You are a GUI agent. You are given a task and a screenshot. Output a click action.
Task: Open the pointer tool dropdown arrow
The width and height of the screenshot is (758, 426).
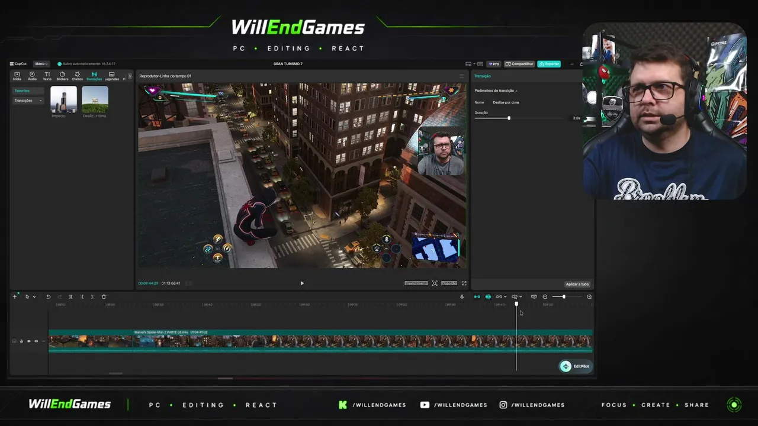(34, 297)
